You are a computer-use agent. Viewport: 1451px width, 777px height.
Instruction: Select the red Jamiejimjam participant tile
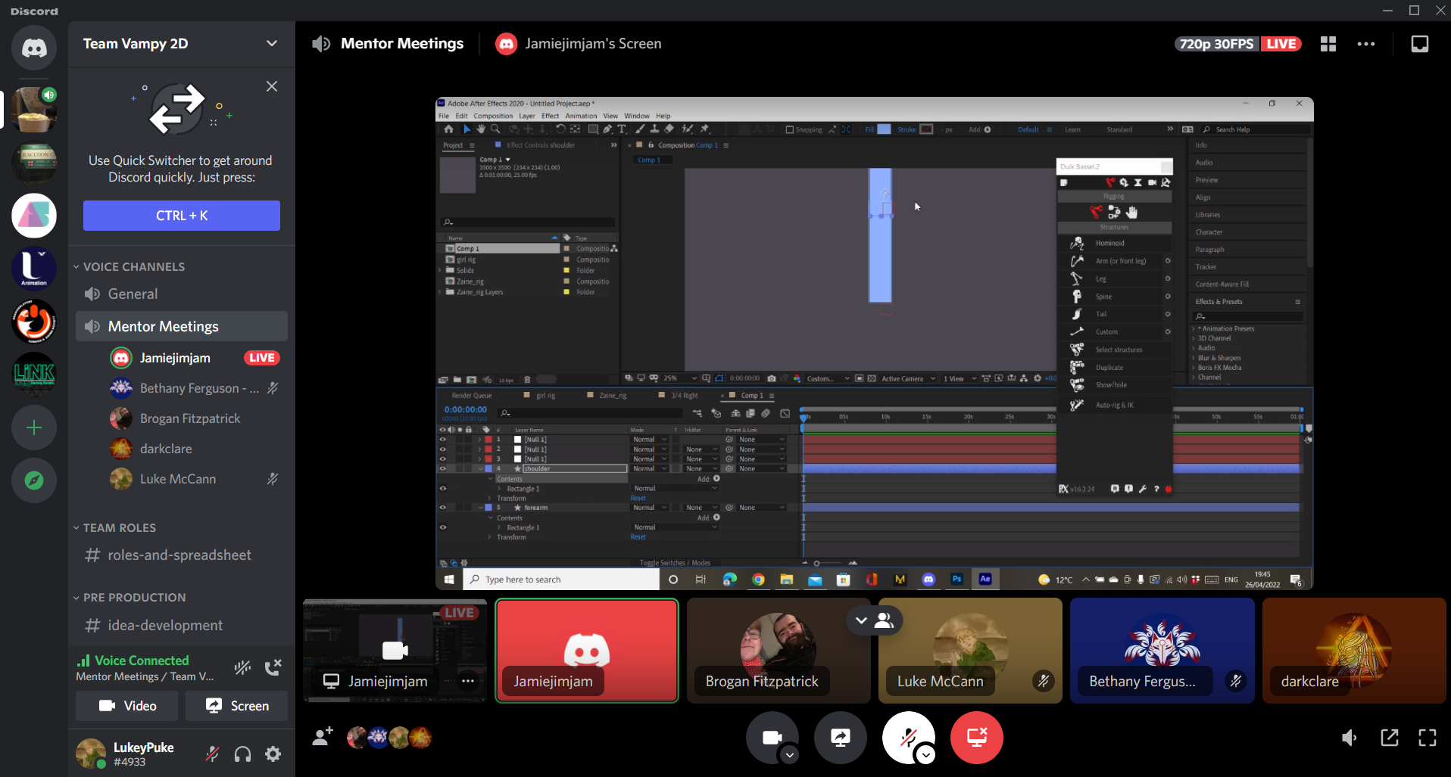pos(587,651)
